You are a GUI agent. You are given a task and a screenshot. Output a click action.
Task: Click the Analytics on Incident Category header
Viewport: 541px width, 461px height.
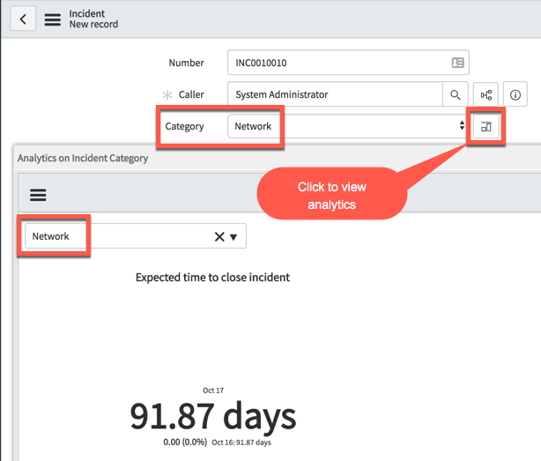(83, 158)
